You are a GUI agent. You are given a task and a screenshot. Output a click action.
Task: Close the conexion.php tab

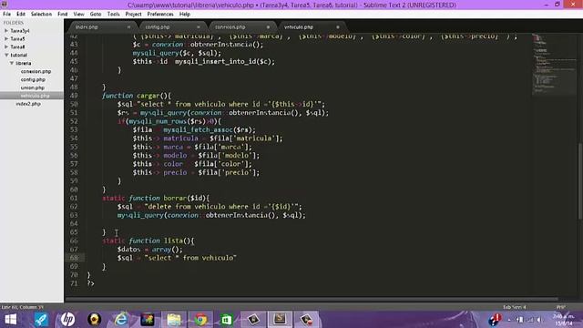click(268, 27)
